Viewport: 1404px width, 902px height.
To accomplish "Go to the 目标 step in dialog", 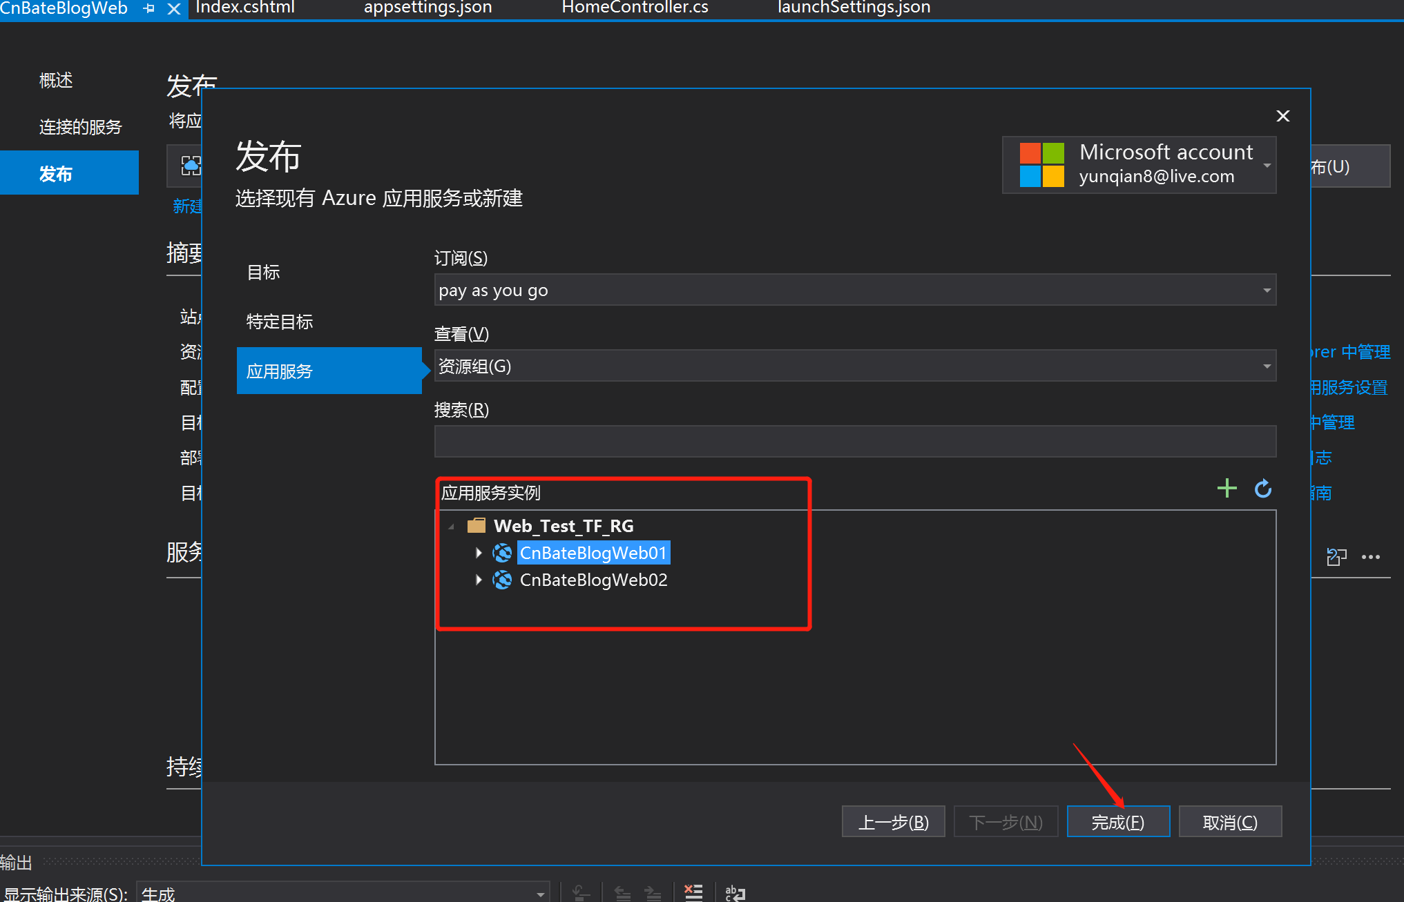I will click(263, 272).
